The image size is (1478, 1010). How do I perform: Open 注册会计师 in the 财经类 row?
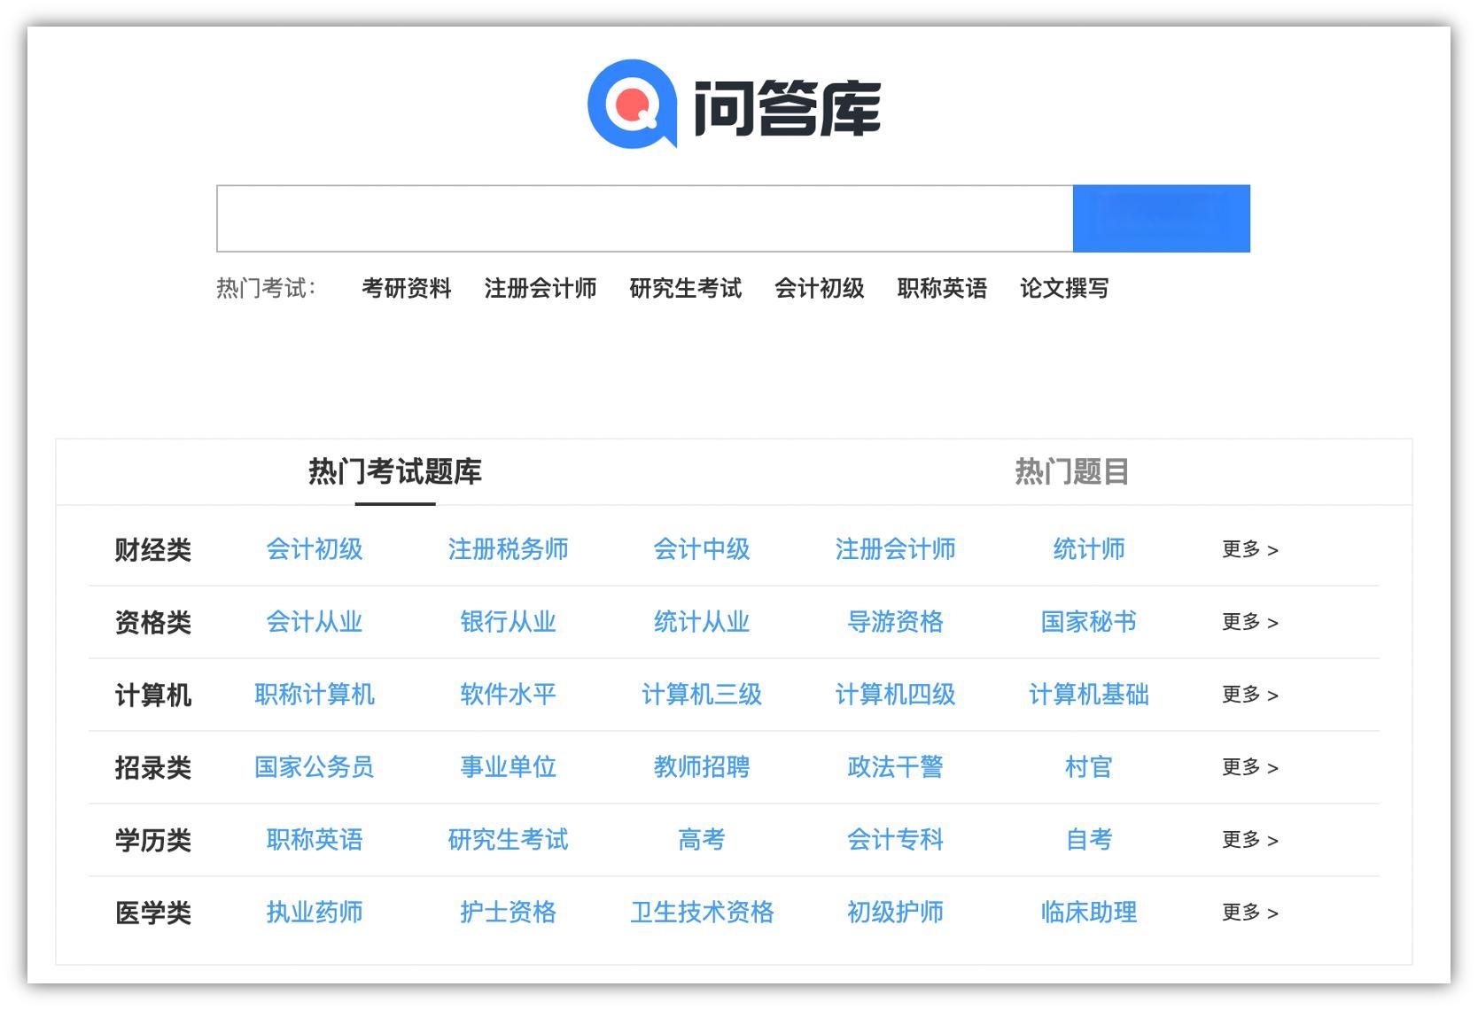click(x=895, y=549)
